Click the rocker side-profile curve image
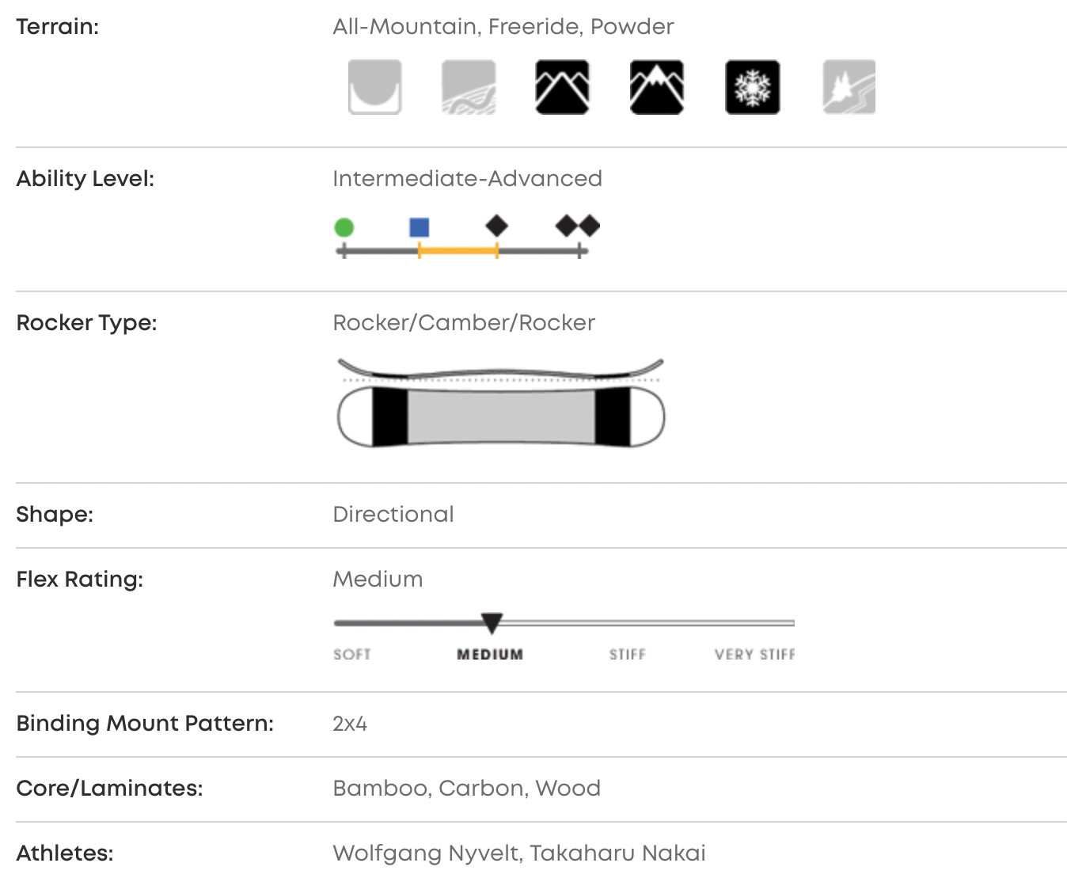Viewport: 1067px width, 882px height. pos(500,370)
